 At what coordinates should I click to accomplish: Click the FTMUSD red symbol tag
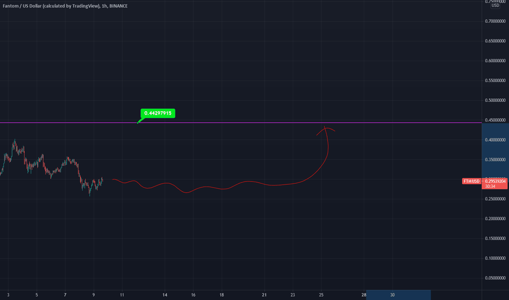click(x=471, y=181)
